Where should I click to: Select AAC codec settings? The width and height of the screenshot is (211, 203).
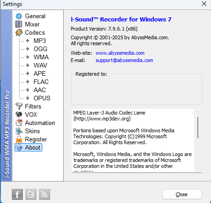coord(40,90)
